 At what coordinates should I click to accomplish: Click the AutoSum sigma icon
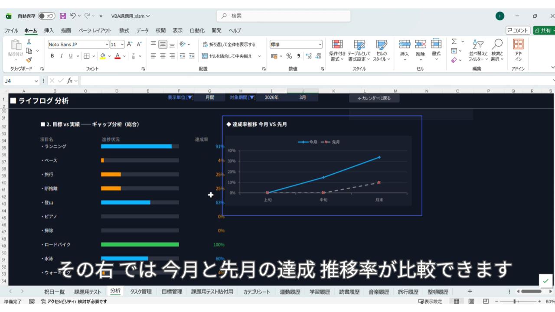click(454, 42)
